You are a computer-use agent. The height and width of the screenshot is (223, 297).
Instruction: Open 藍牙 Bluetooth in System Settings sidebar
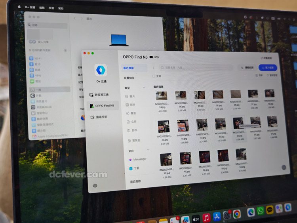click(35, 64)
